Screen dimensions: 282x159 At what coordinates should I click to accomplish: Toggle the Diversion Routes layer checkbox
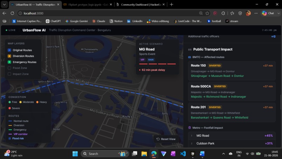[9, 56]
